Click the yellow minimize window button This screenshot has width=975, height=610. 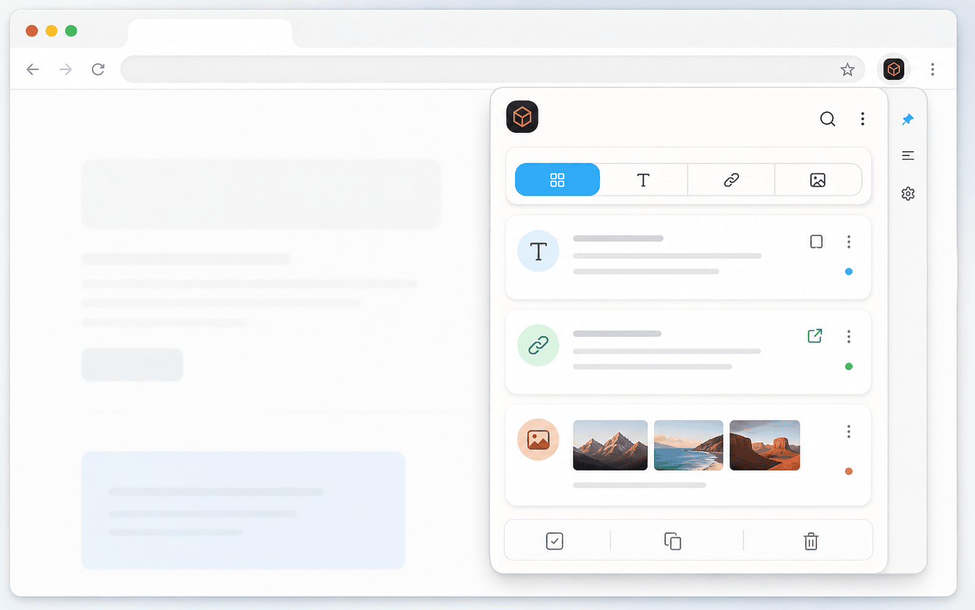click(52, 31)
